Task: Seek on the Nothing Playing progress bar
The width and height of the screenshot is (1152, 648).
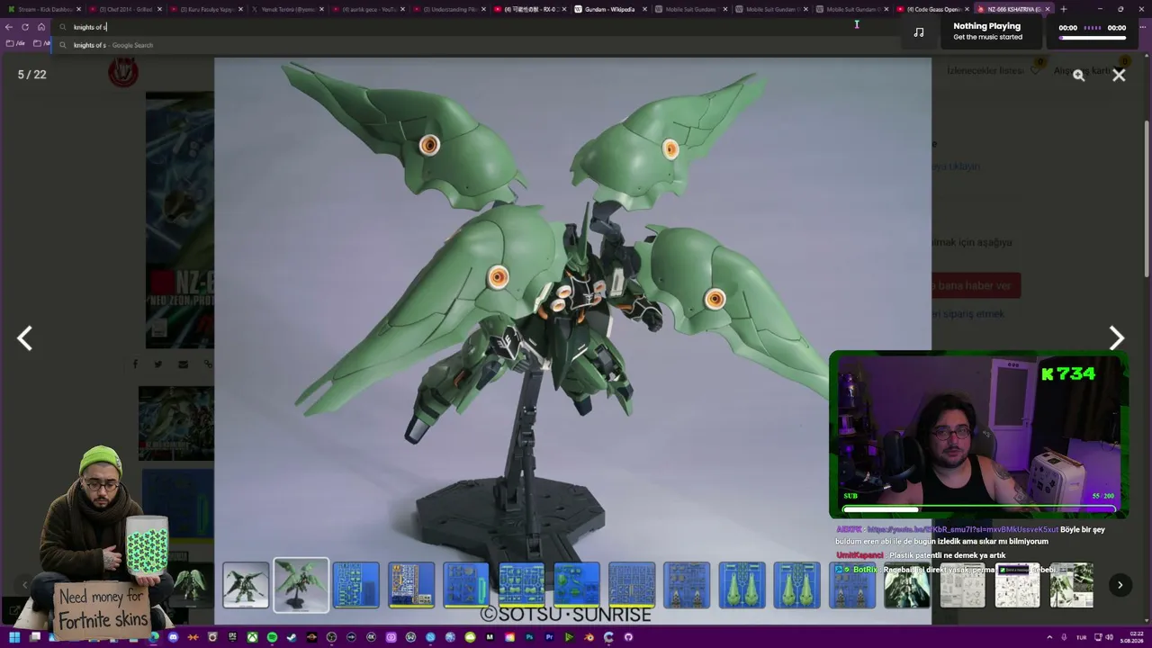Action: (1093, 38)
